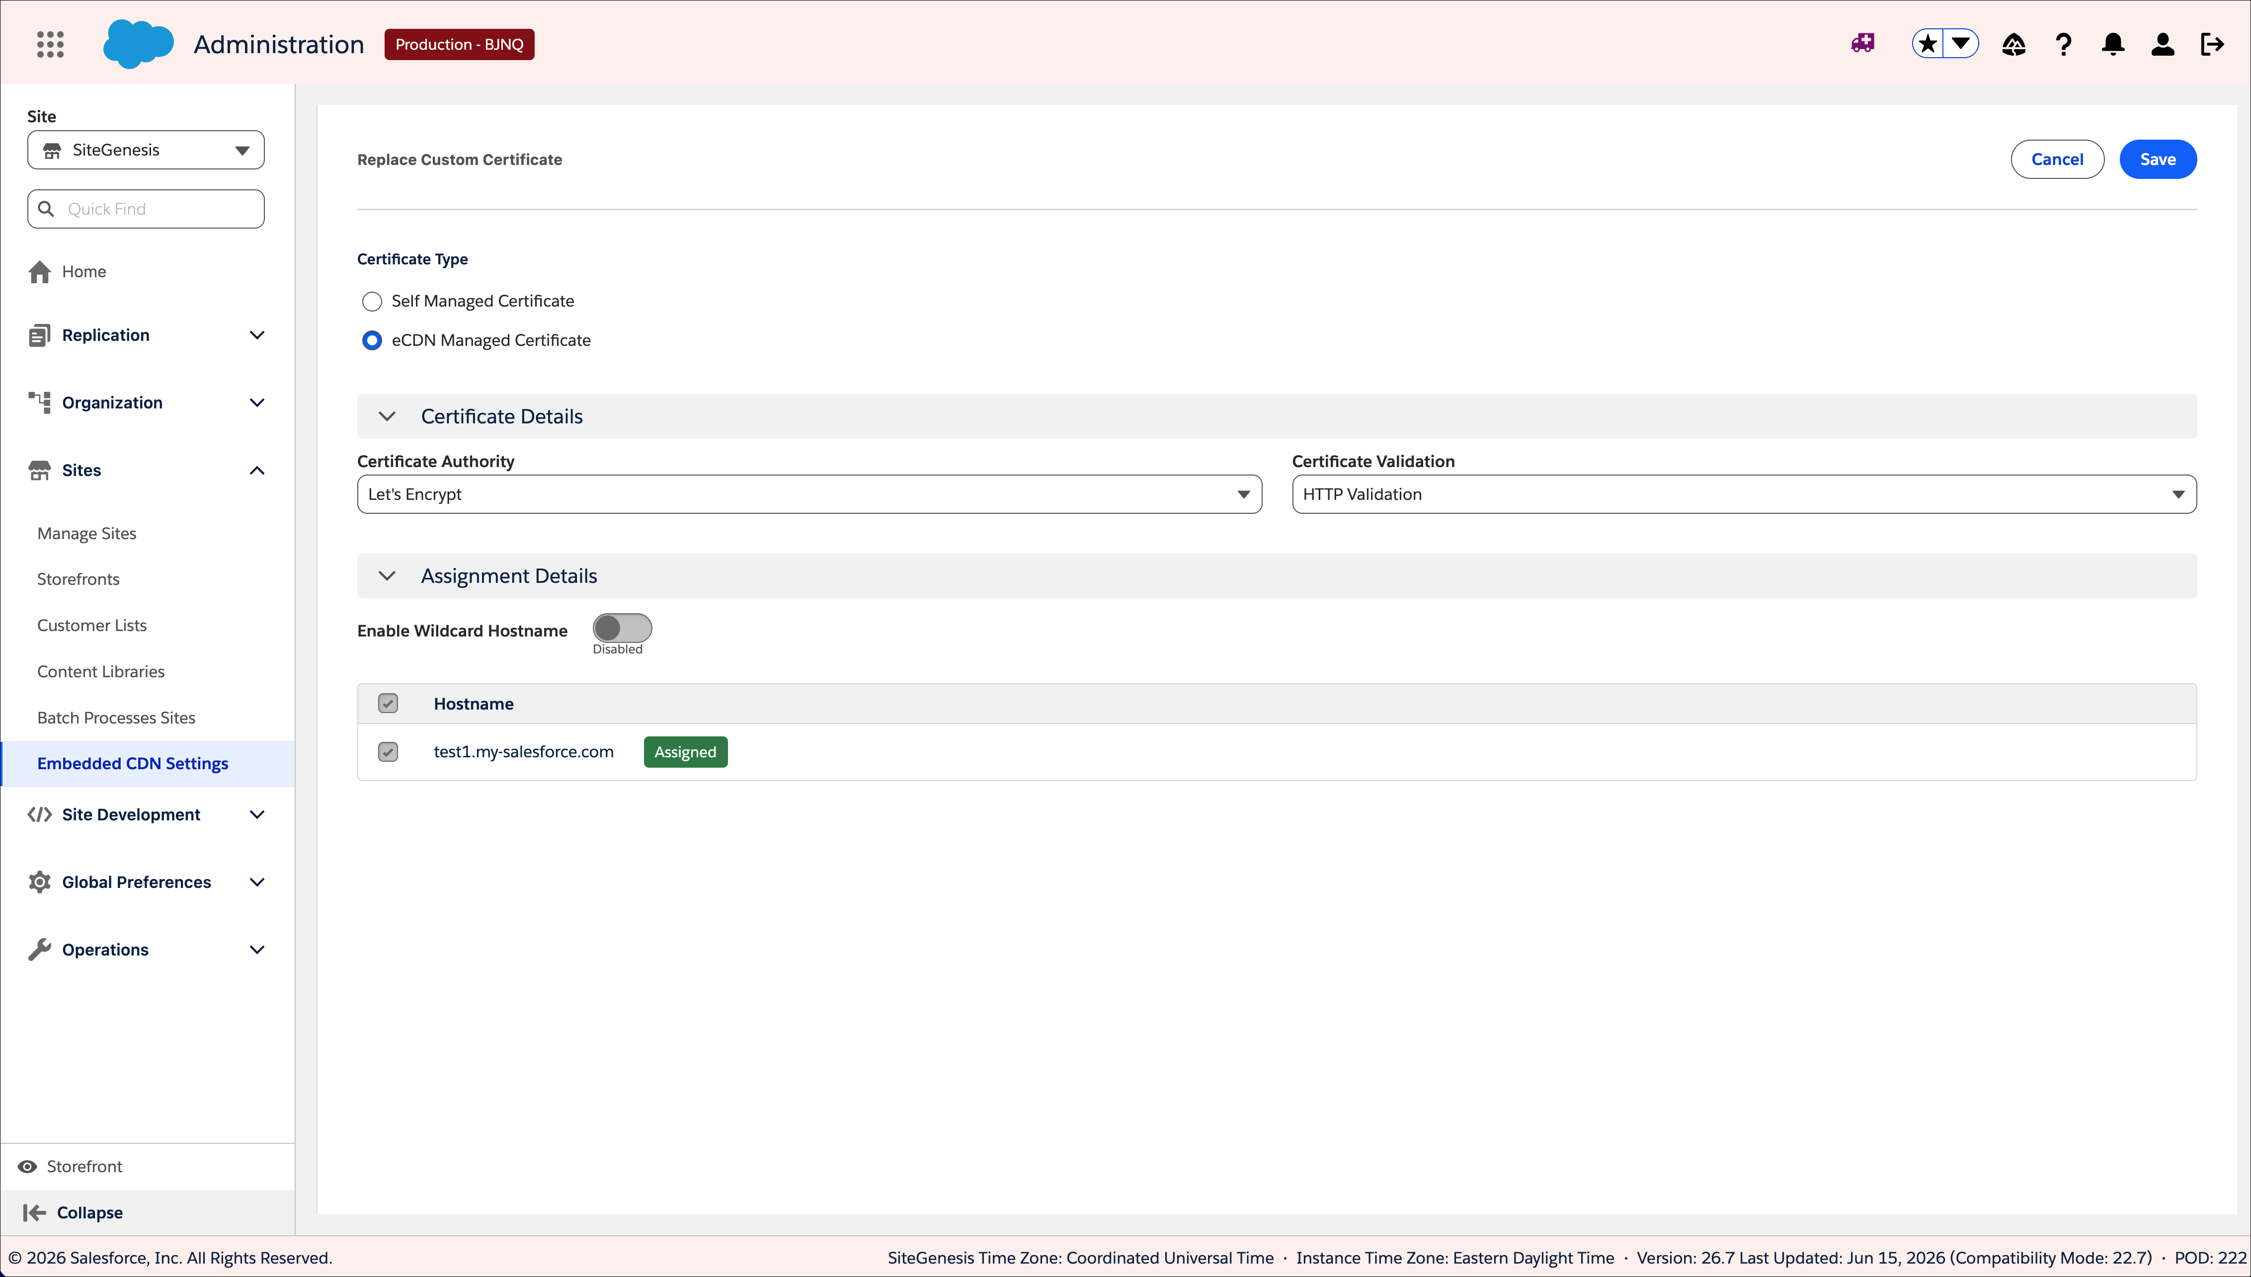
Task: Expand the Replication menu chevron
Action: pyautogui.click(x=257, y=335)
